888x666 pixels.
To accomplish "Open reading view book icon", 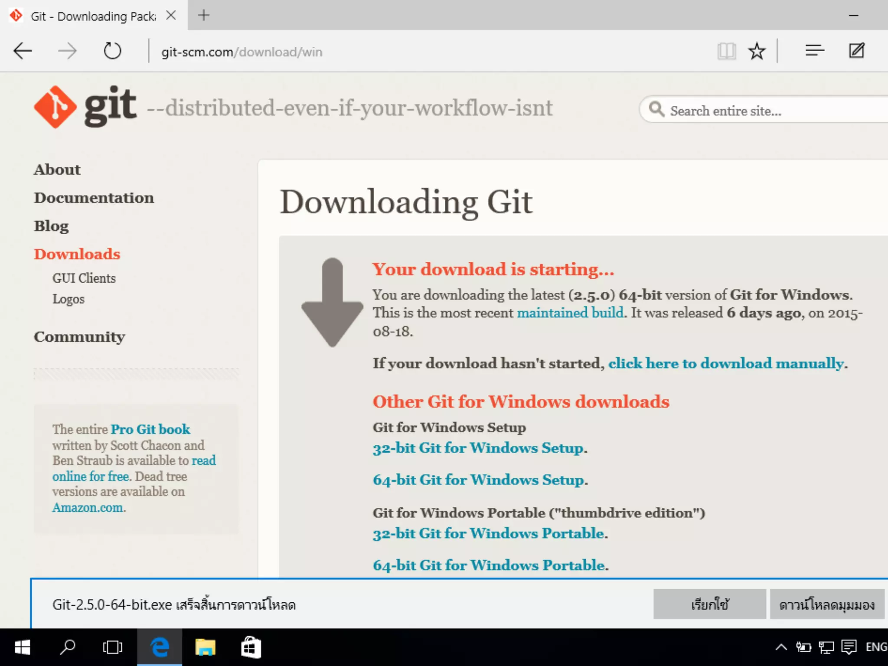I will coord(726,51).
